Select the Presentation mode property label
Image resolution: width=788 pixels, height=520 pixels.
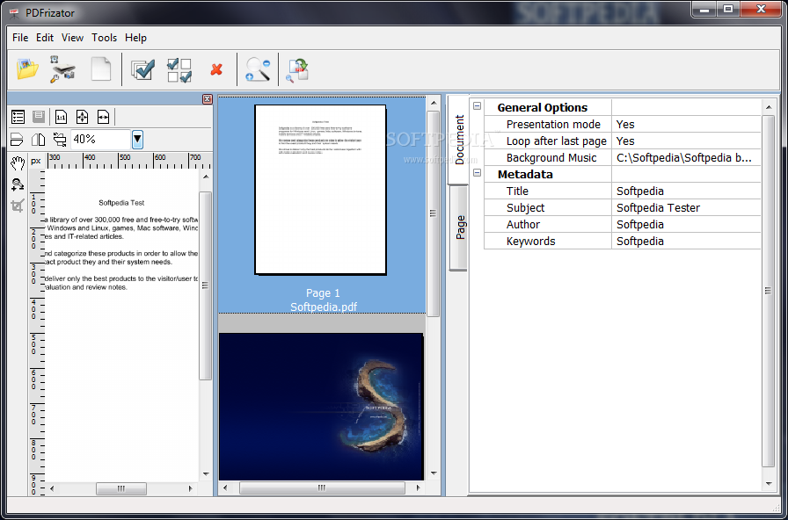[x=553, y=124]
